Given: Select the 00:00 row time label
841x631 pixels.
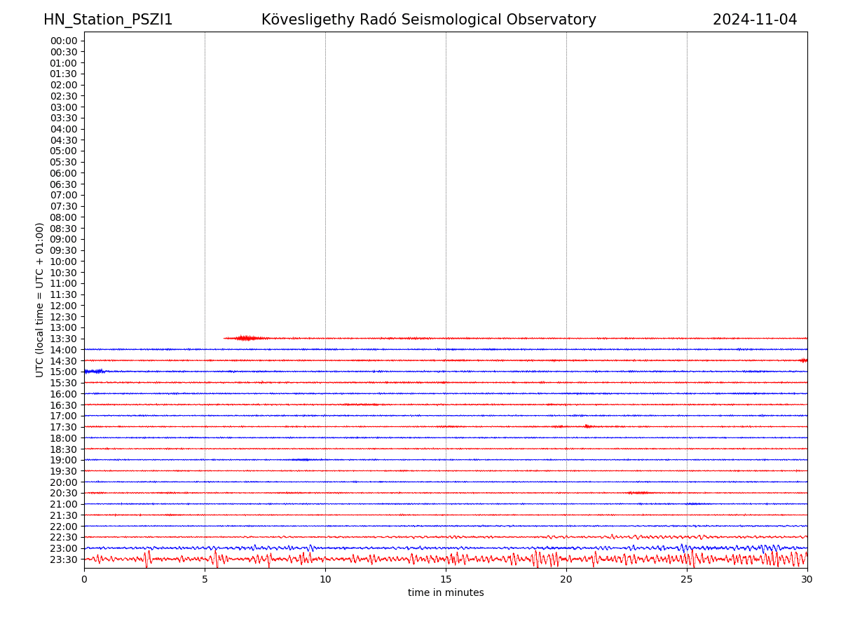Looking at the screenshot, I should pos(63,41).
